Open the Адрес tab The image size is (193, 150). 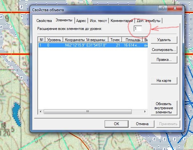coord(81,21)
